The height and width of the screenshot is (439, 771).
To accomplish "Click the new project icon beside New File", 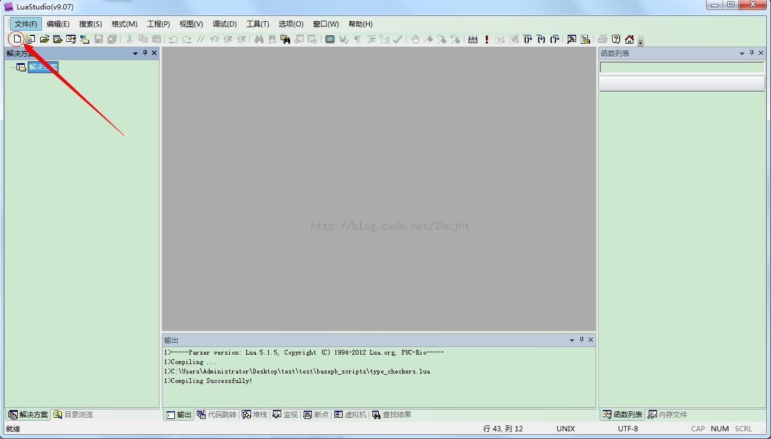I will pyautogui.click(x=30, y=39).
